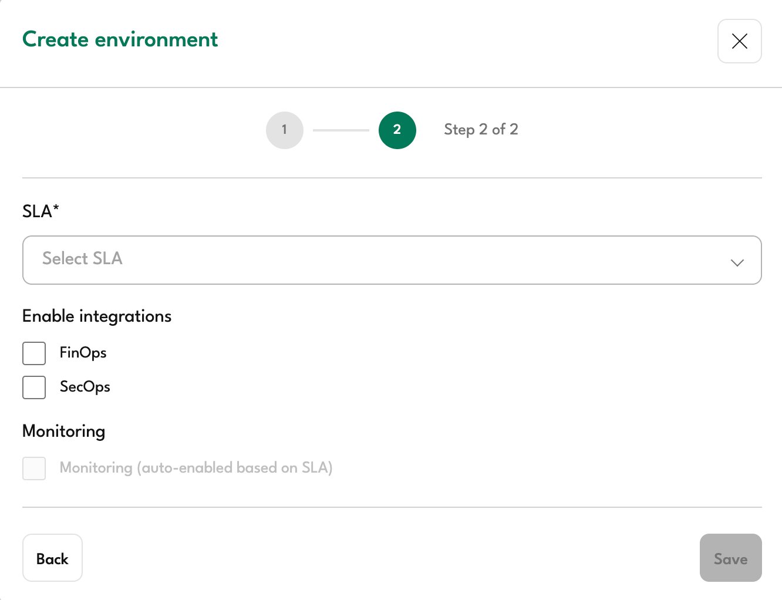This screenshot has height=600, width=782.
Task: Click the green step 2 circle indicator
Action: coord(397,130)
